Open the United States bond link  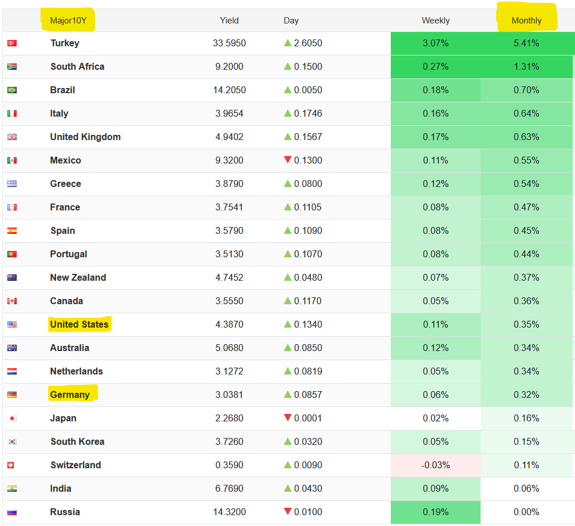point(79,325)
